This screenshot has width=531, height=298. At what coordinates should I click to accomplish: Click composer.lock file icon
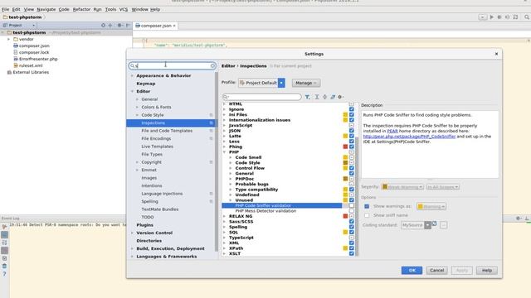[x=16, y=52]
